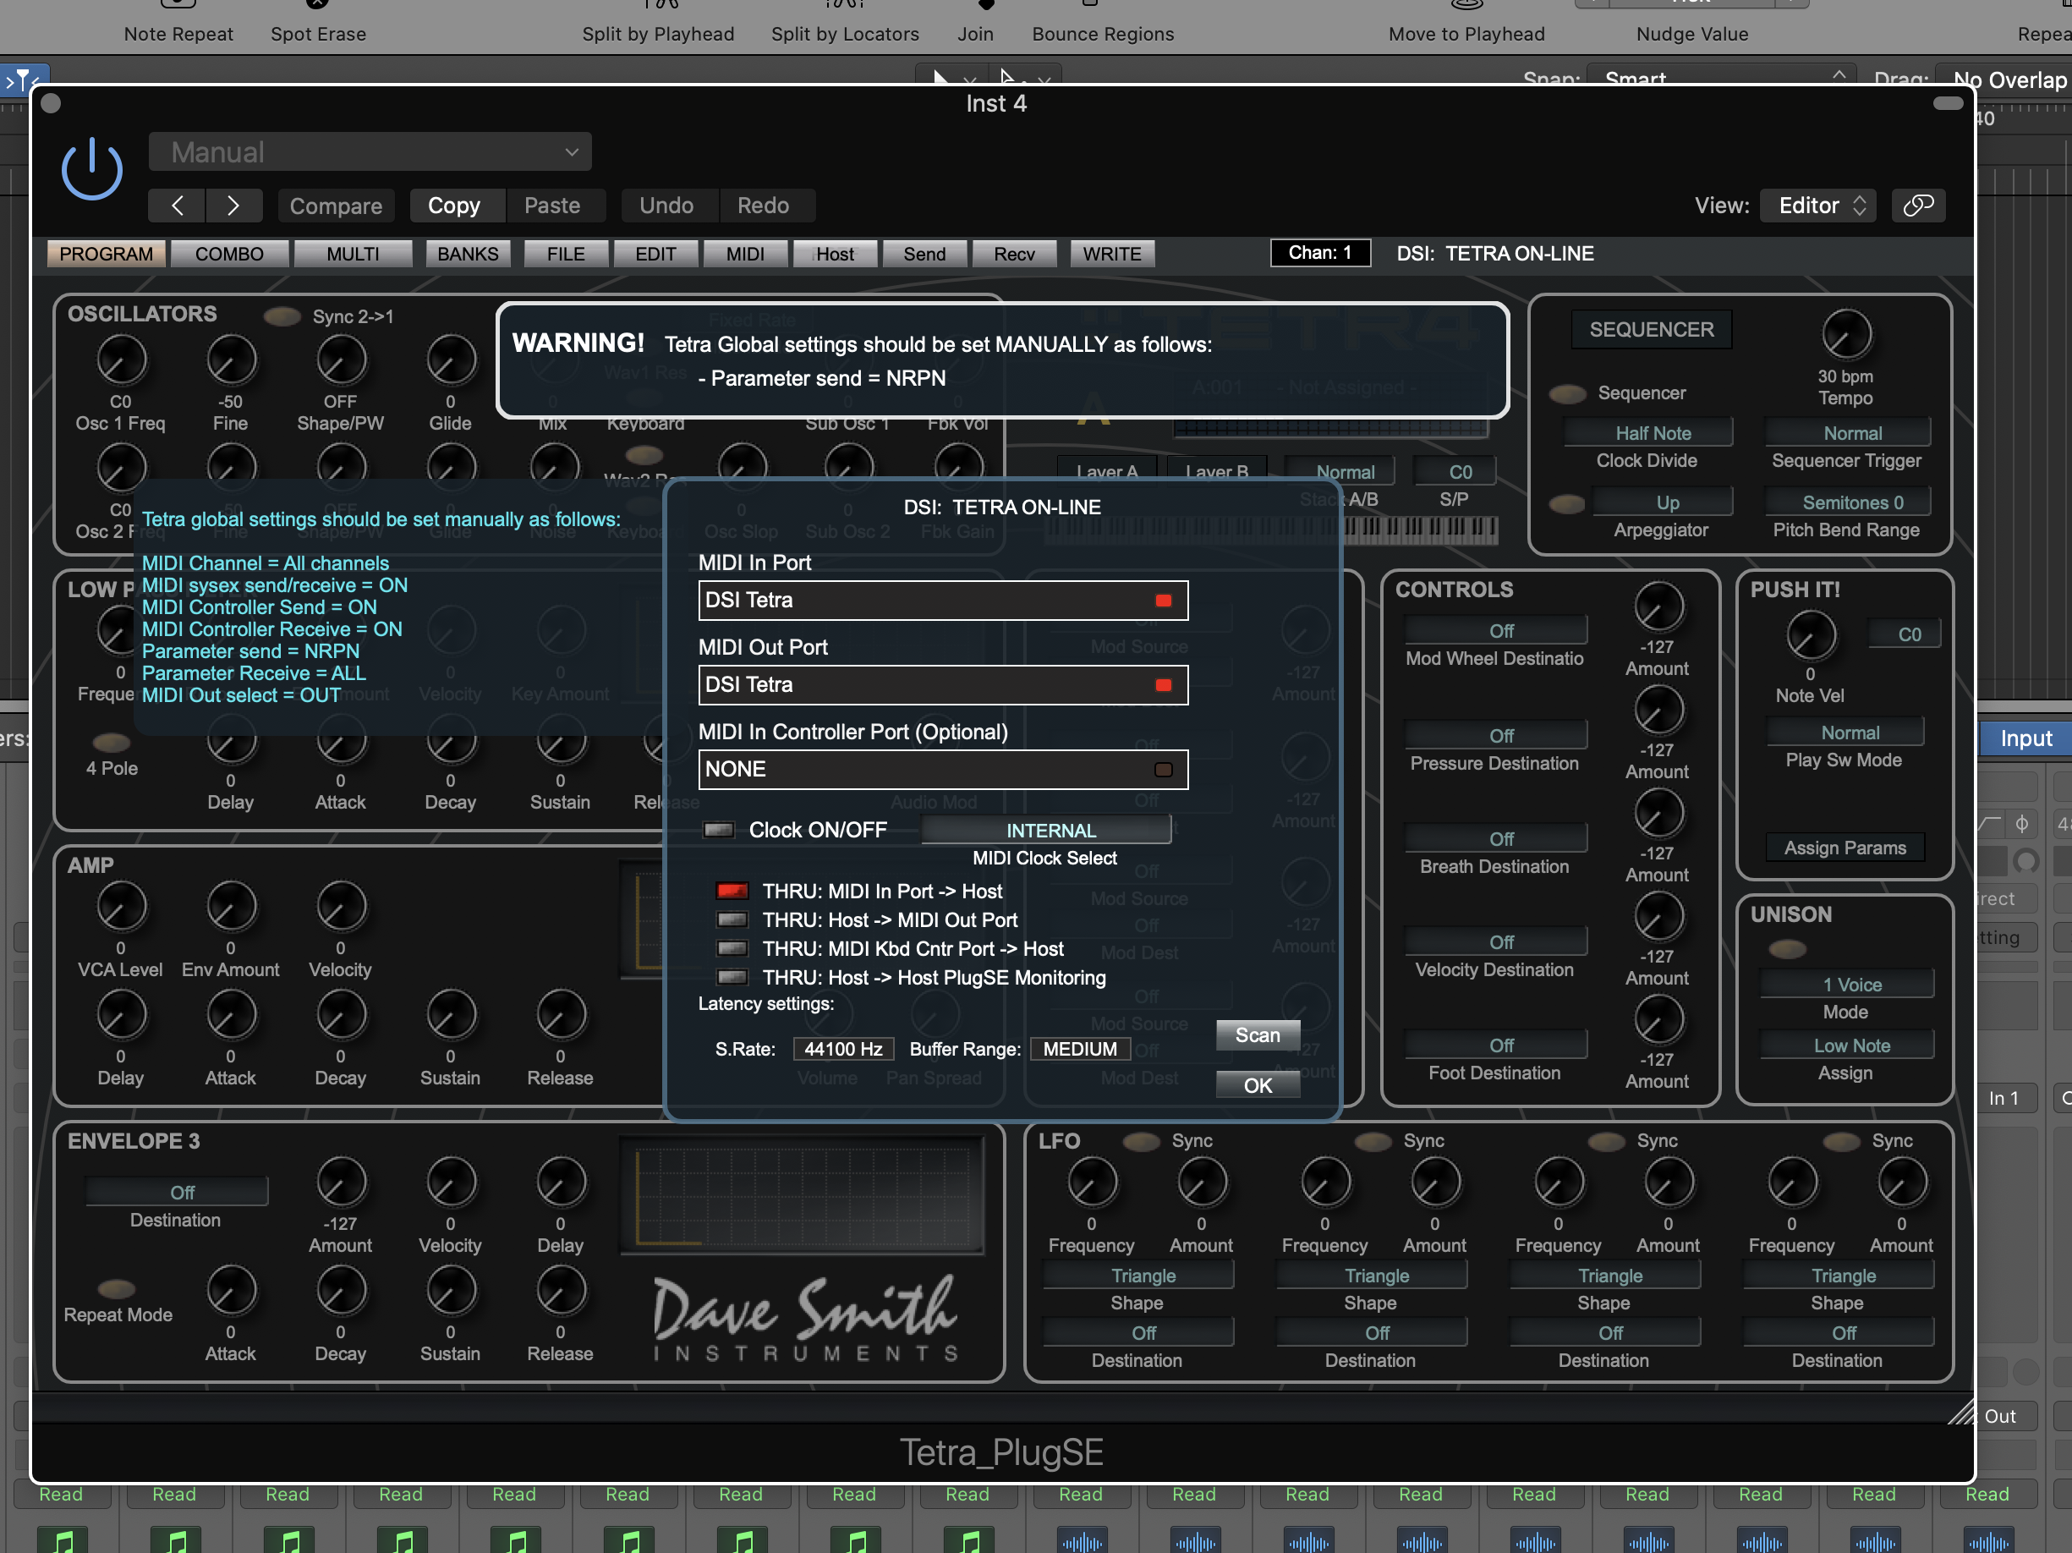Click the Env Amount knob in AMP
The image size is (2072, 1553).
[x=230, y=907]
